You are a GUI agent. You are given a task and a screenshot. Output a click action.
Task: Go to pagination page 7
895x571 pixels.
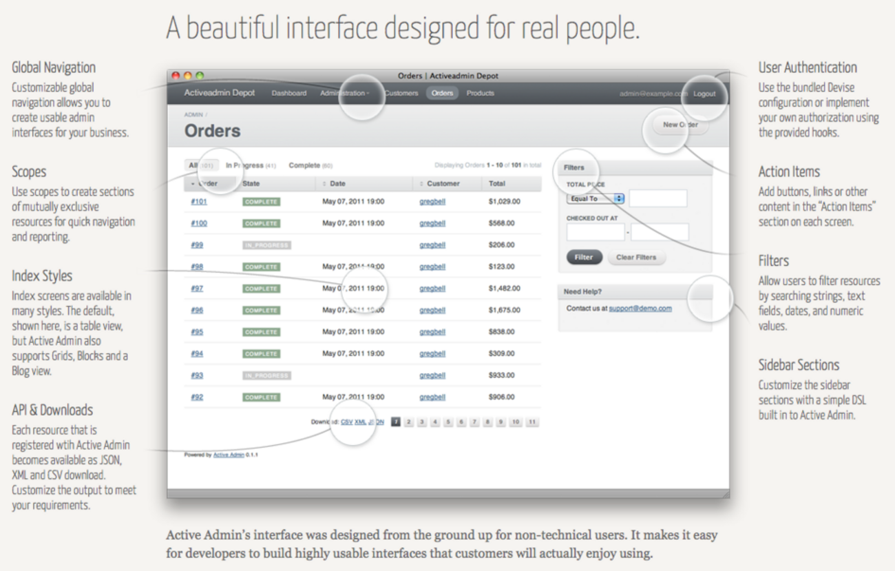[x=474, y=422]
